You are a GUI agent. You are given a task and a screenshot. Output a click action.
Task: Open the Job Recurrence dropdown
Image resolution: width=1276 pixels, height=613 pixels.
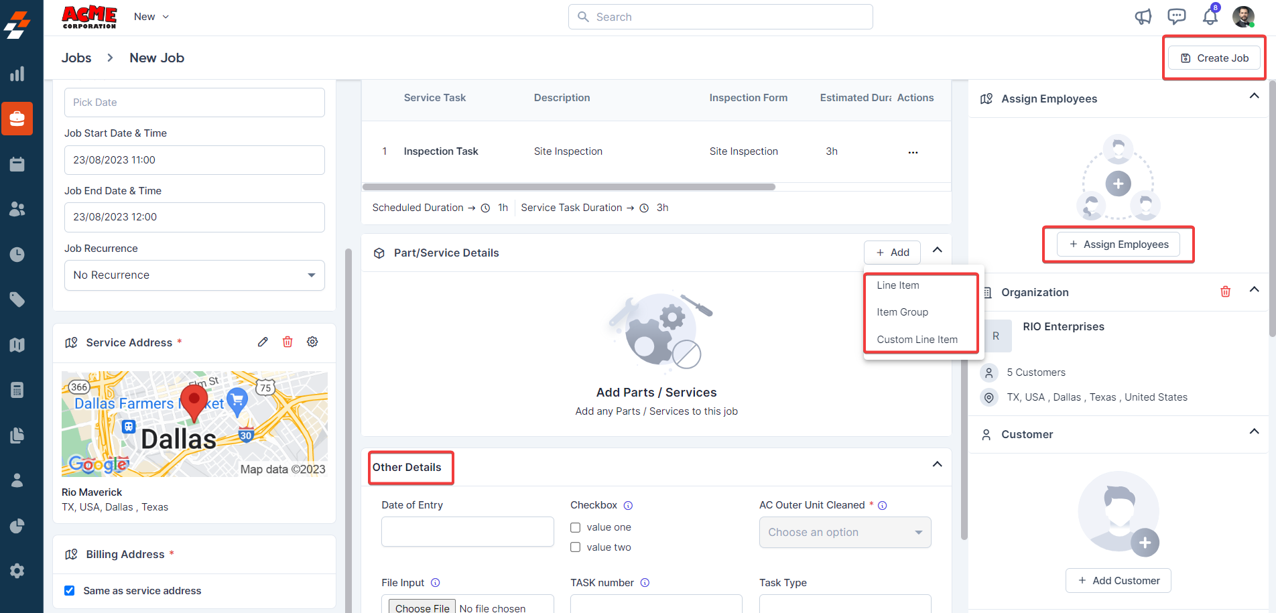pyautogui.click(x=194, y=275)
